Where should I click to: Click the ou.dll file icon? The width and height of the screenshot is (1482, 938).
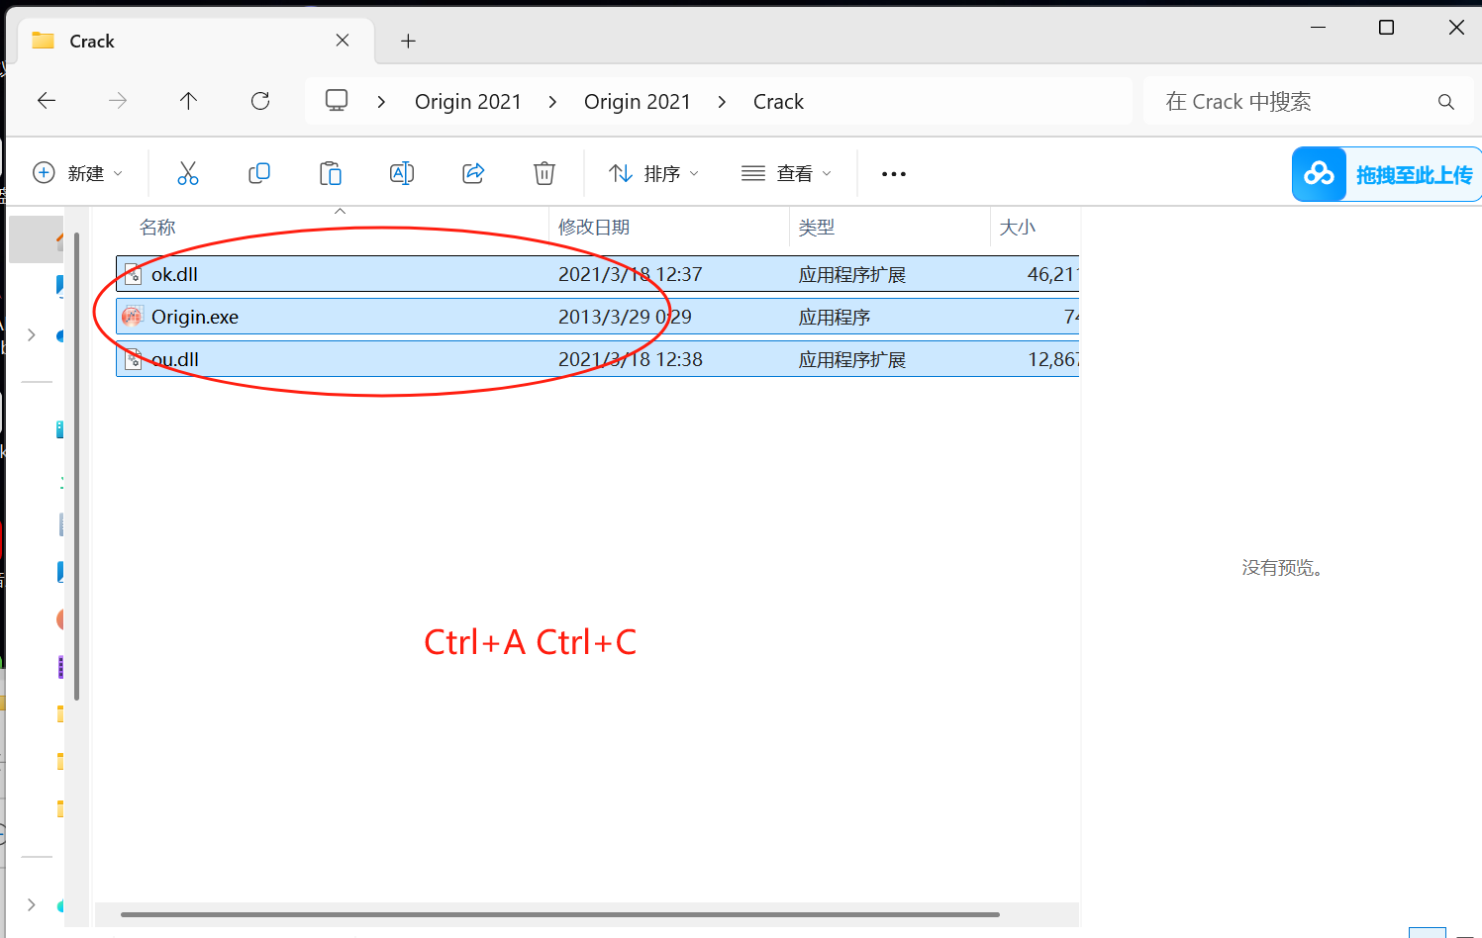[133, 359]
